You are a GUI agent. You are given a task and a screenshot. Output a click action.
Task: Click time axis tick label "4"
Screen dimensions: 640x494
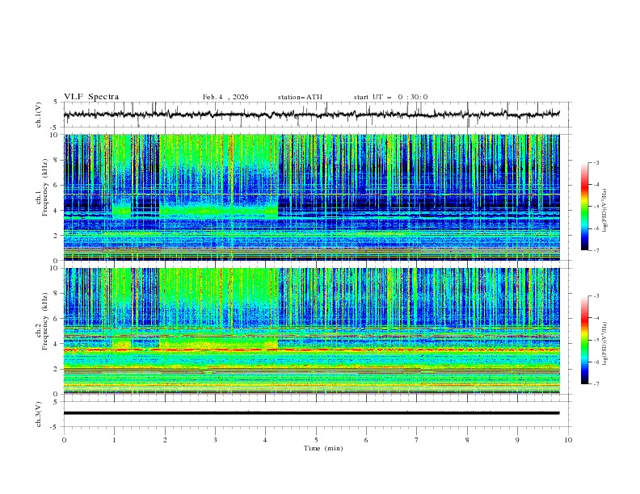[265, 440]
